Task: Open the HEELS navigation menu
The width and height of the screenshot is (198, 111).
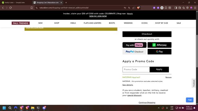Action: (x=73, y=23)
